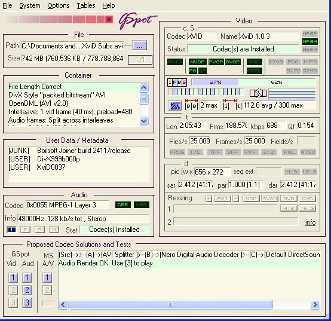Viewport: 331px width, 321px height.
Task: Click the I/L interlaced indicator
Action: click(195, 152)
